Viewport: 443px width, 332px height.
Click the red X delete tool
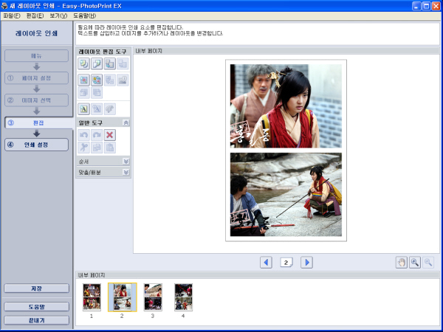tap(109, 135)
